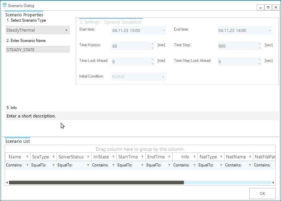Open the IniState column filter funnel

[113, 157]
